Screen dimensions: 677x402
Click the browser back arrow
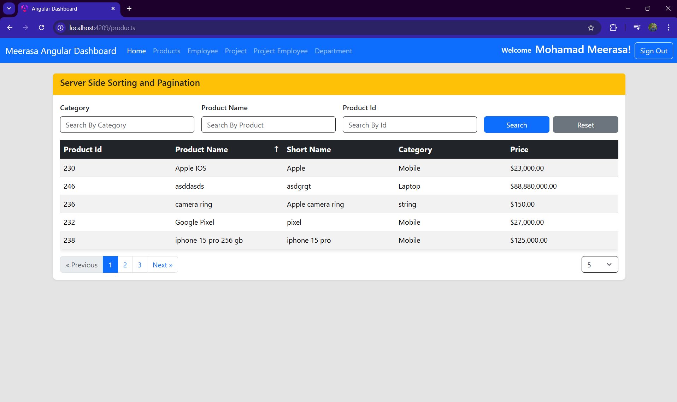(10, 28)
